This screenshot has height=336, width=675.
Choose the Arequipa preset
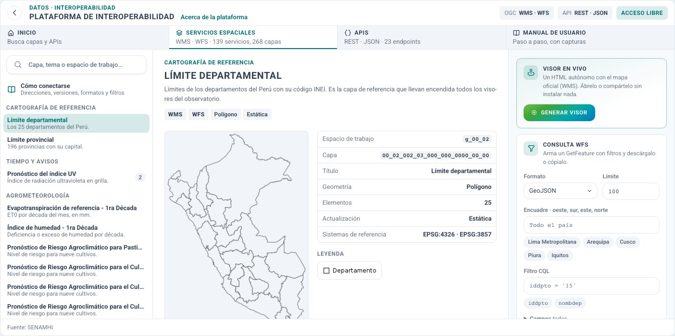[598, 242]
